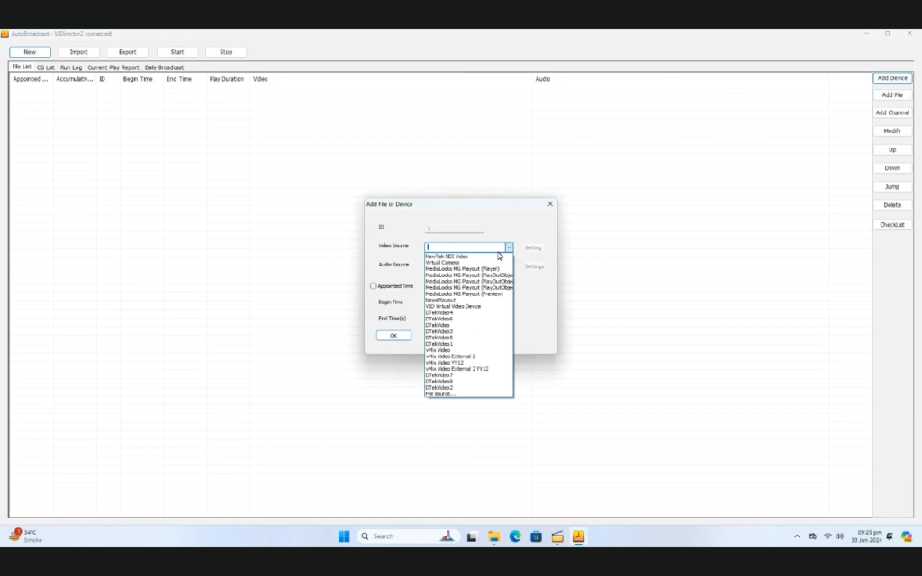This screenshot has width=922, height=576.
Task: Open the Current Play Report tab
Action: [x=113, y=67]
